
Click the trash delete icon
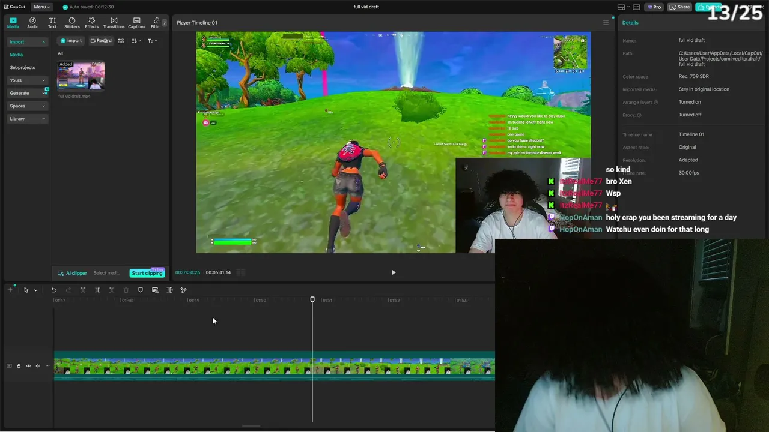click(126, 290)
